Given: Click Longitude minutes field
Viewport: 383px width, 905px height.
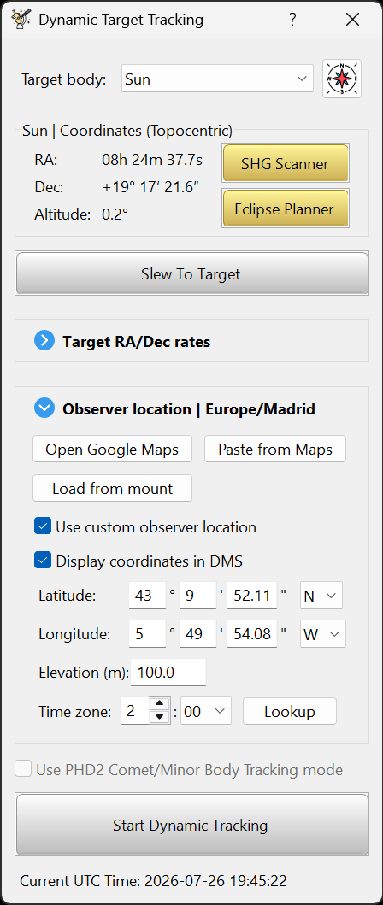Looking at the screenshot, I should [197, 634].
